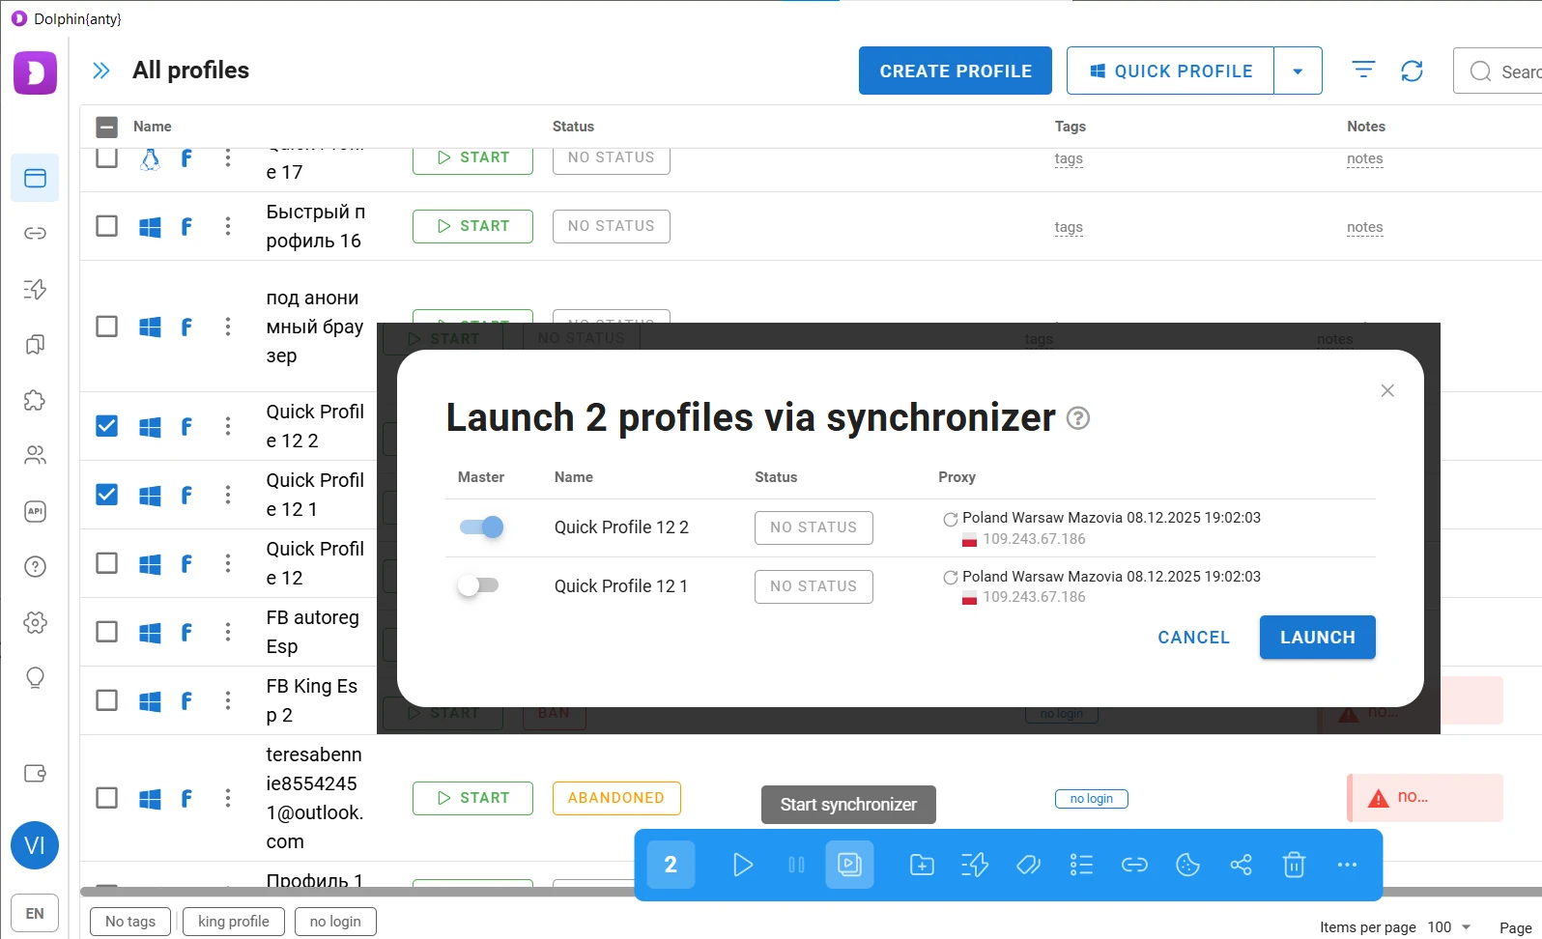Open three-dot menu for teresabennie outlook profile
The height and width of the screenshot is (939, 1542).
(x=228, y=798)
